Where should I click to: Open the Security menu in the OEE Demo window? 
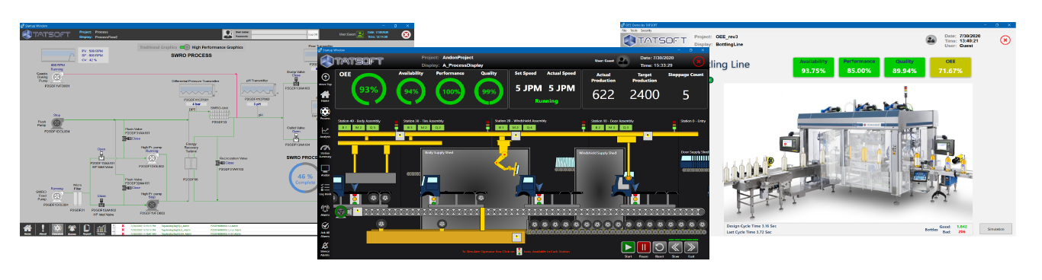(x=646, y=30)
